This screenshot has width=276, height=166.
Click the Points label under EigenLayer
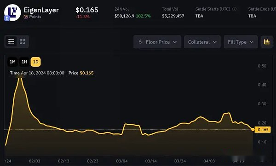click(35, 17)
